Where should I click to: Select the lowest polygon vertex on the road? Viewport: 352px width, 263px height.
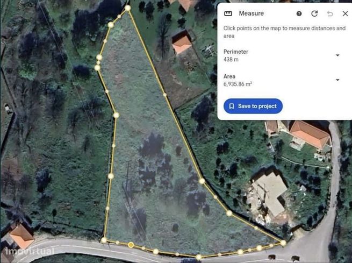(198, 257)
